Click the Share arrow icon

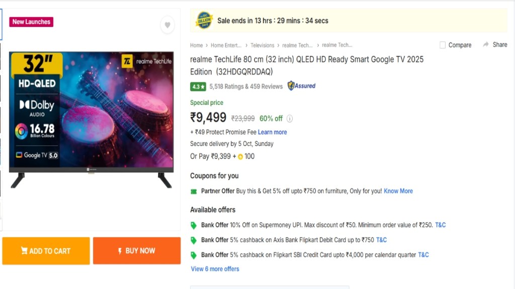tap(486, 45)
